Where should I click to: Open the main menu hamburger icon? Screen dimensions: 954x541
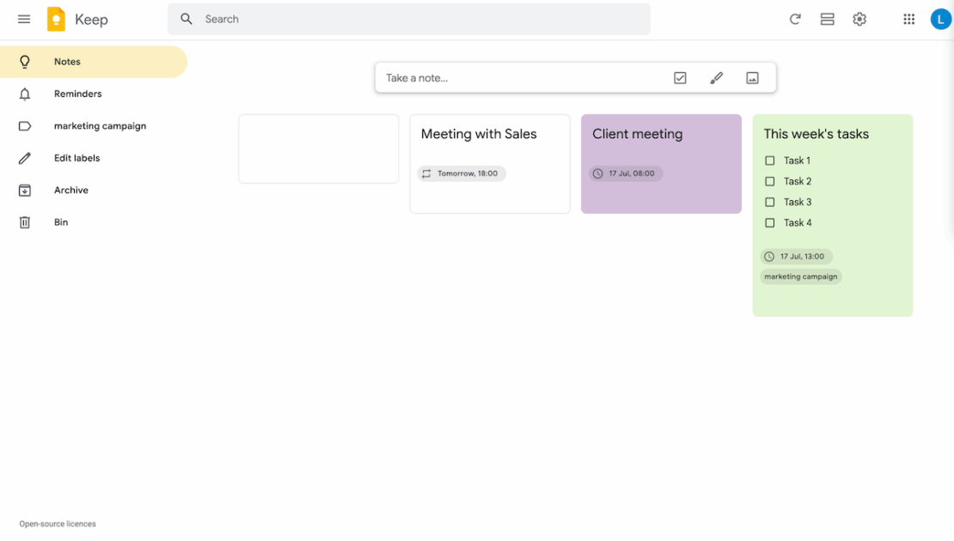24,19
